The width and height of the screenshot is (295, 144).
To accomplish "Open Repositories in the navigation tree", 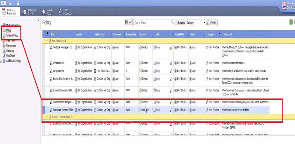I will (x=10, y=46).
